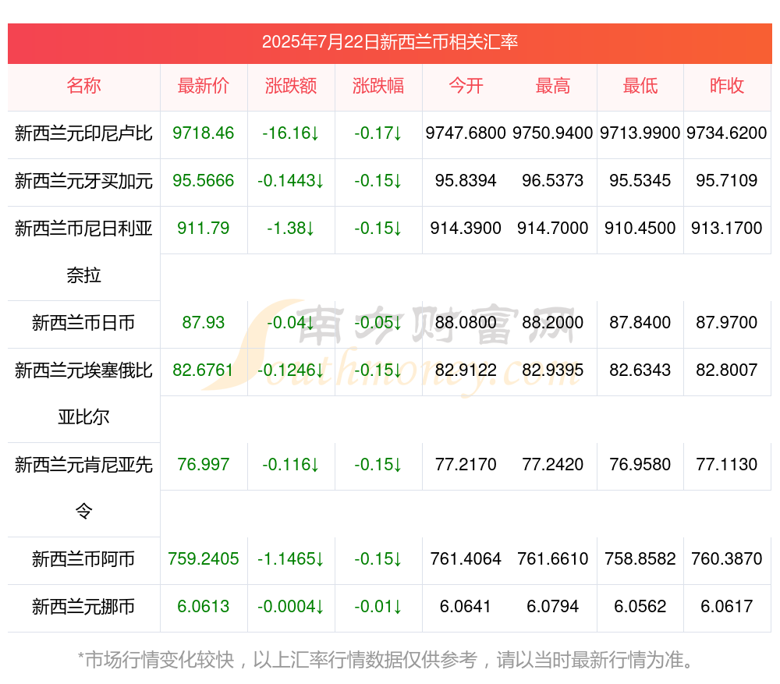Click the high price 761.6610
This screenshot has height=684, width=780.
[x=553, y=559]
